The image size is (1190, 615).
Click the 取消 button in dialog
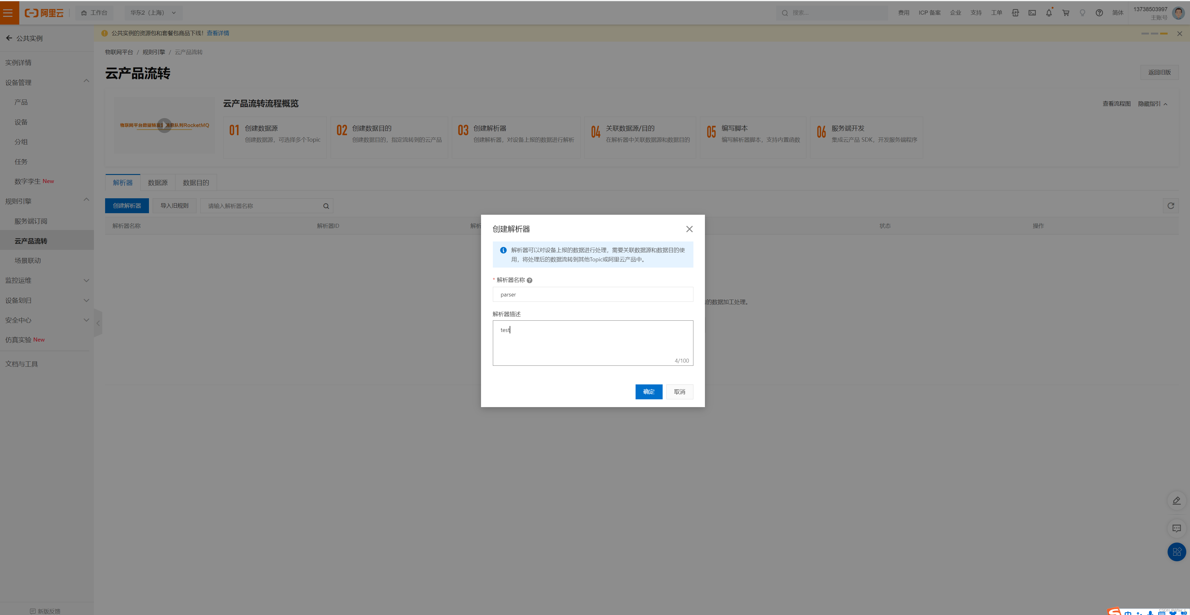(679, 392)
